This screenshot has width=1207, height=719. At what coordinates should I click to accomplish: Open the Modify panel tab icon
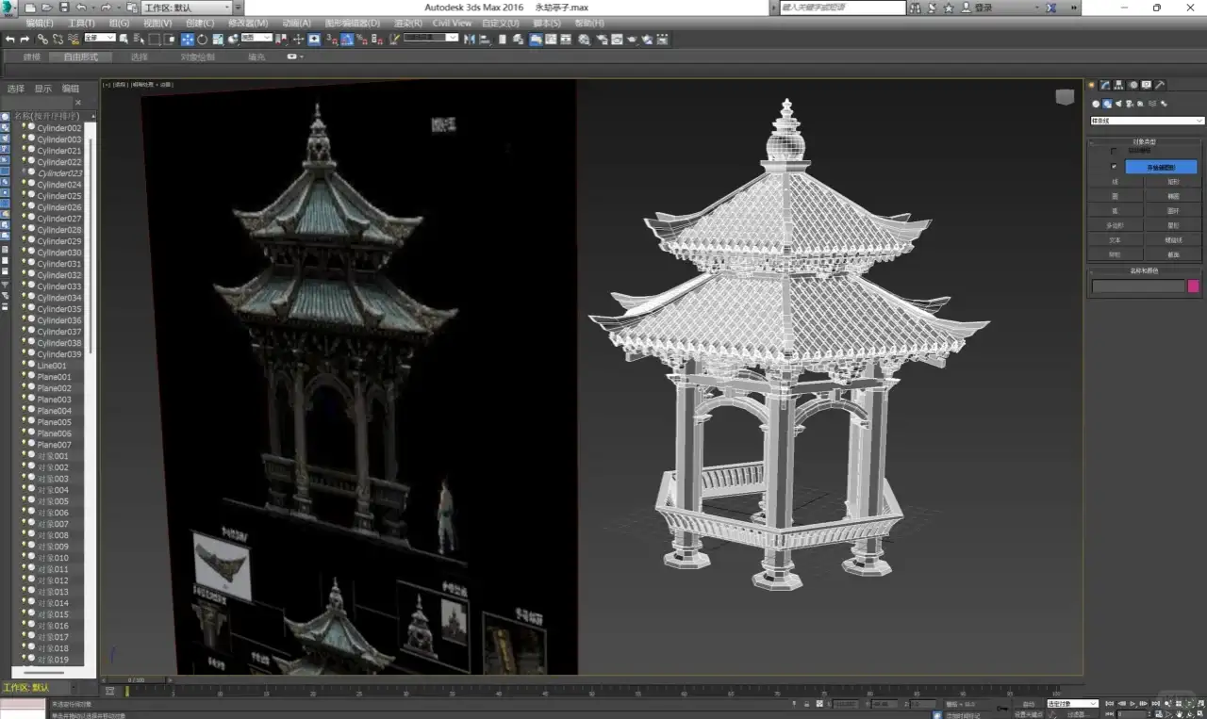click(x=1105, y=85)
